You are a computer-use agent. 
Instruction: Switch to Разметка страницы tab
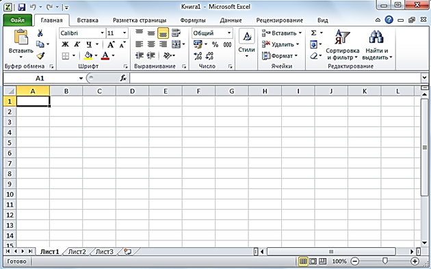point(140,20)
